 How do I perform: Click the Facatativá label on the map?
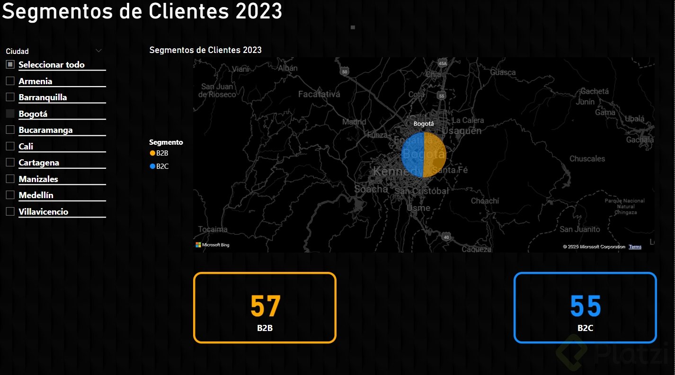click(x=319, y=95)
